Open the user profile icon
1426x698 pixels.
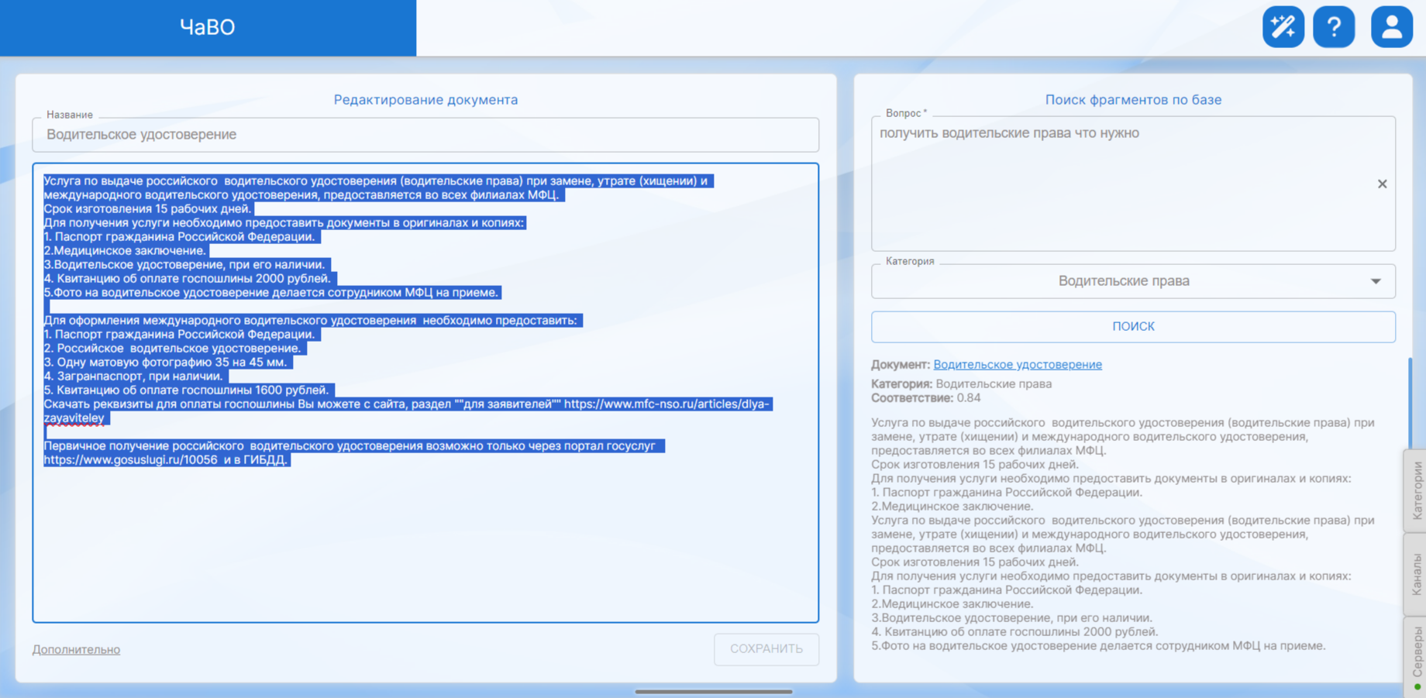coord(1391,27)
